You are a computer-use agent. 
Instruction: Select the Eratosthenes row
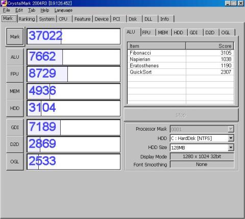pyautogui.click(x=181, y=66)
